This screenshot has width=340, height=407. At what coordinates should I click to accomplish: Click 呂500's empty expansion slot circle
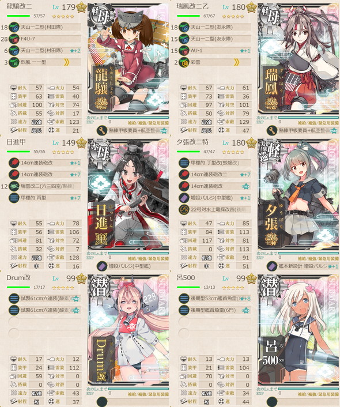(x=272, y=402)
